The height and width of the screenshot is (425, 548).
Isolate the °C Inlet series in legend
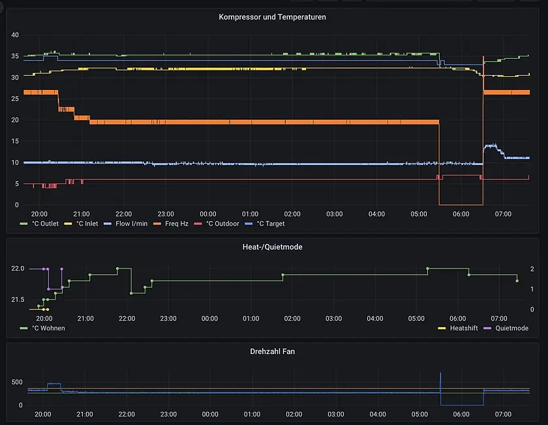(87, 224)
